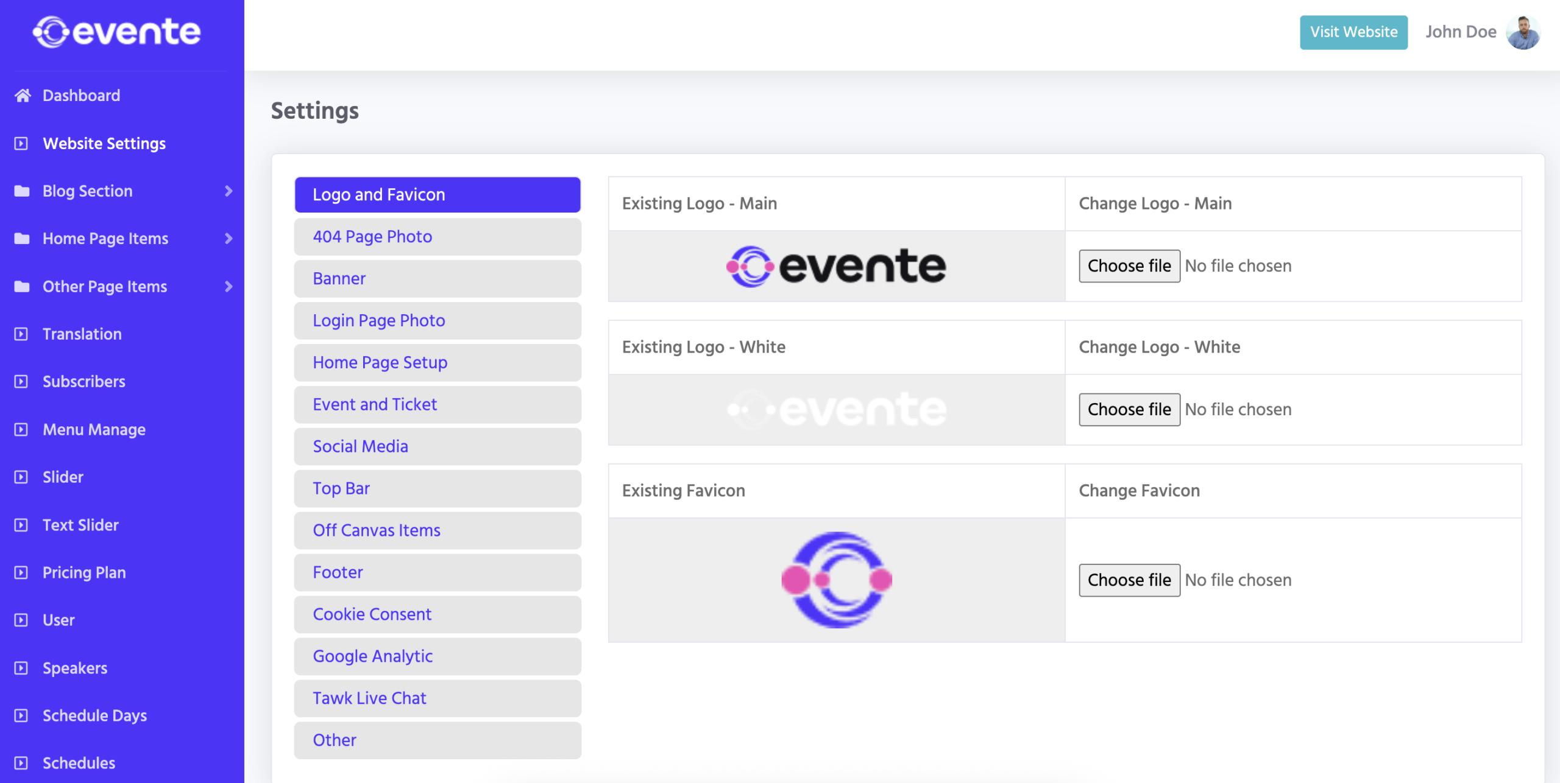This screenshot has height=783, width=1560.
Task: Click the Subscribers sidebar icon
Action: [x=21, y=382]
